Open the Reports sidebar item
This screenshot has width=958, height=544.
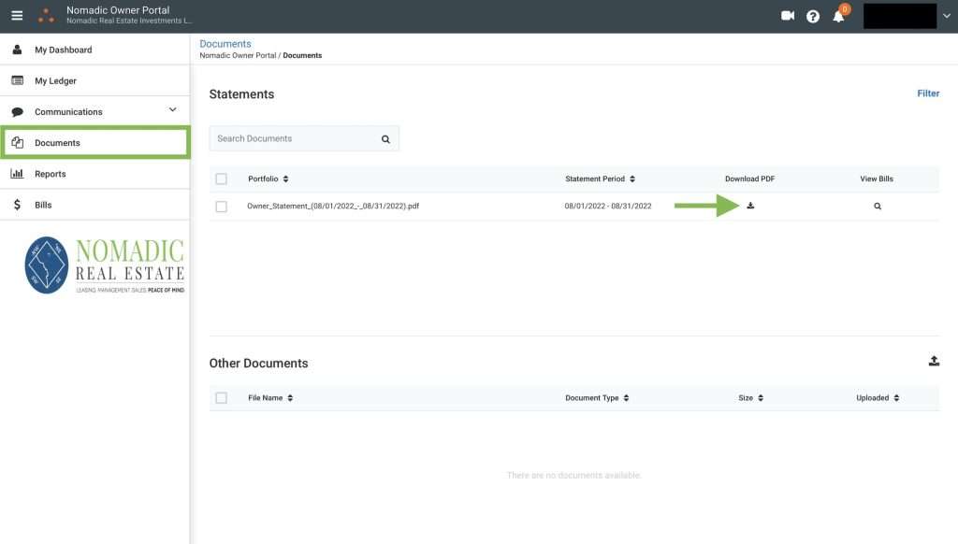[51, 174]
